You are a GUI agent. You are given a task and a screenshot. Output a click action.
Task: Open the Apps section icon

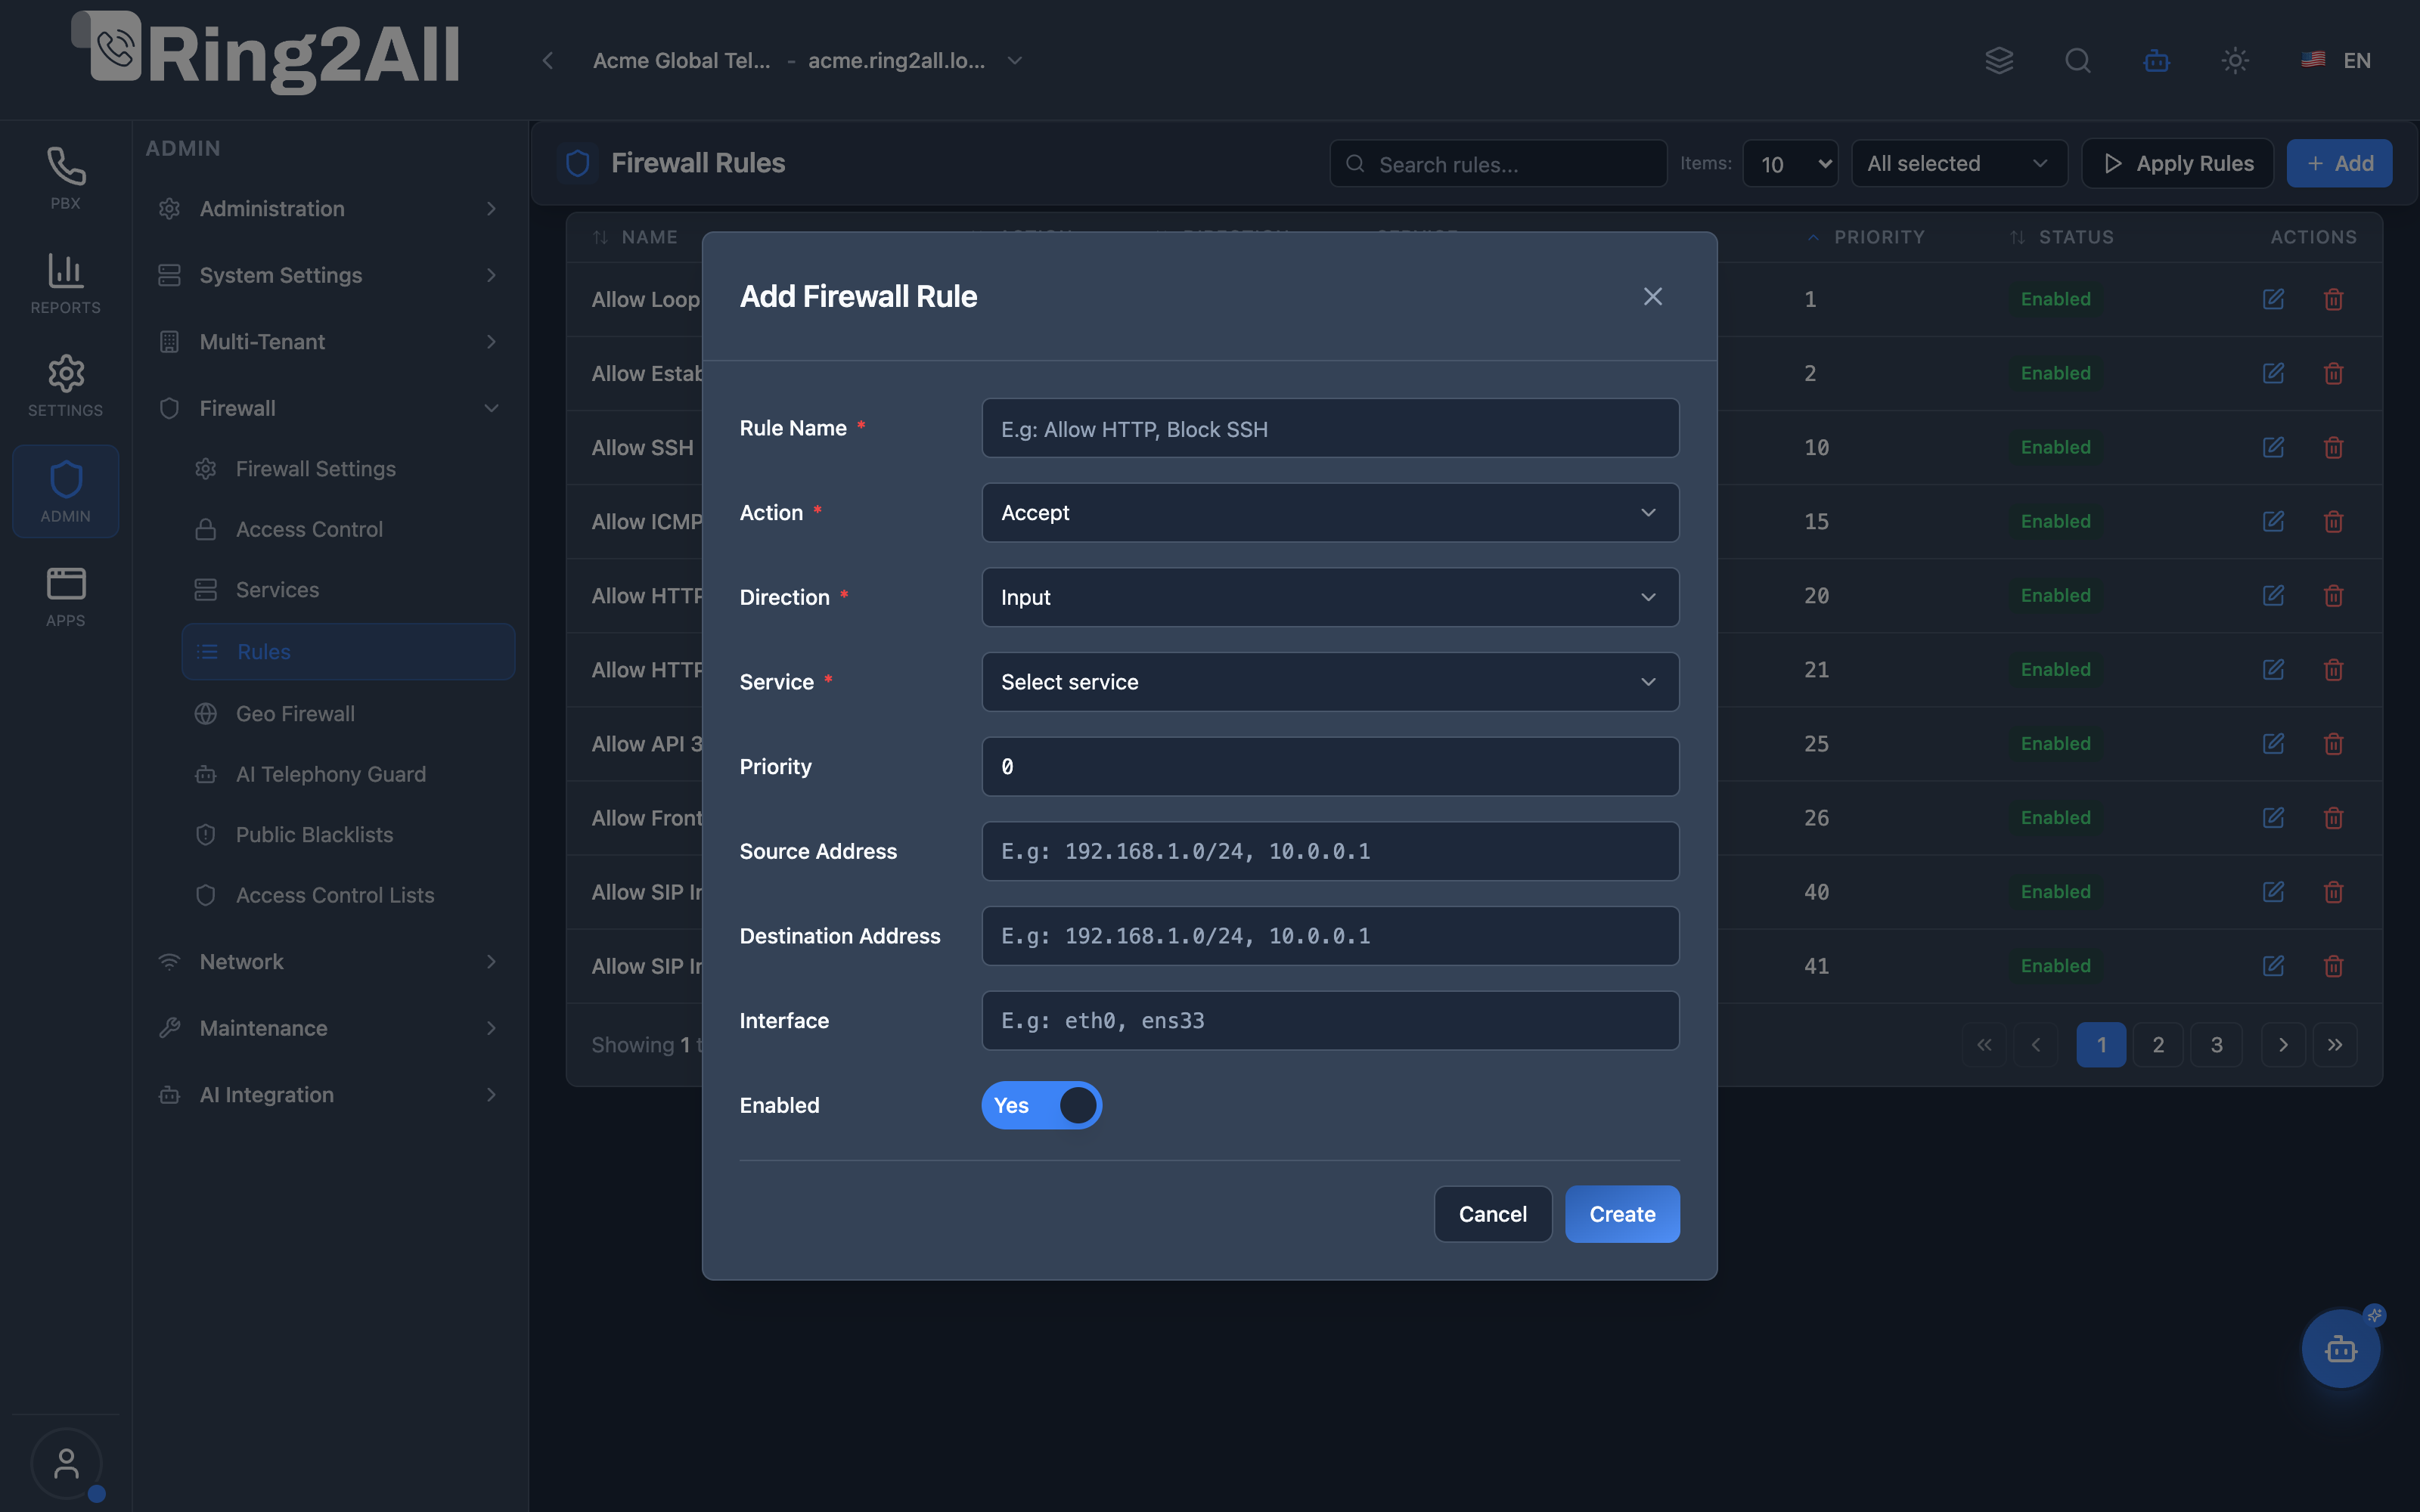65,596
